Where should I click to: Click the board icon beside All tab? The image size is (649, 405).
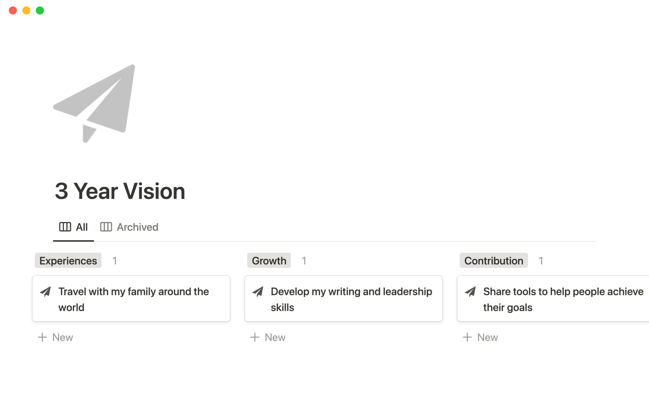tap(65, 227)
